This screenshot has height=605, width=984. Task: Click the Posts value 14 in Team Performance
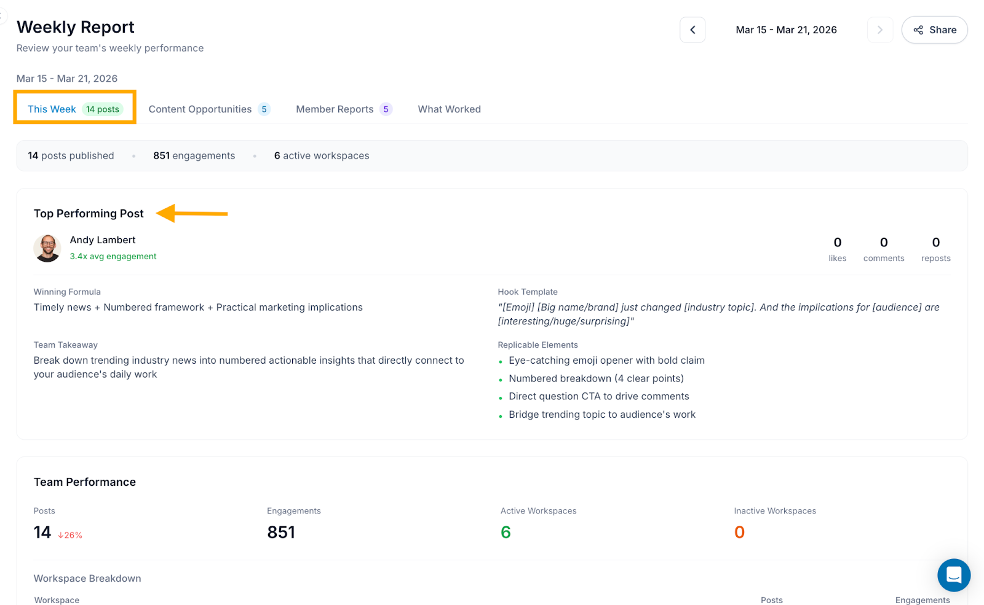click(42, 532)
